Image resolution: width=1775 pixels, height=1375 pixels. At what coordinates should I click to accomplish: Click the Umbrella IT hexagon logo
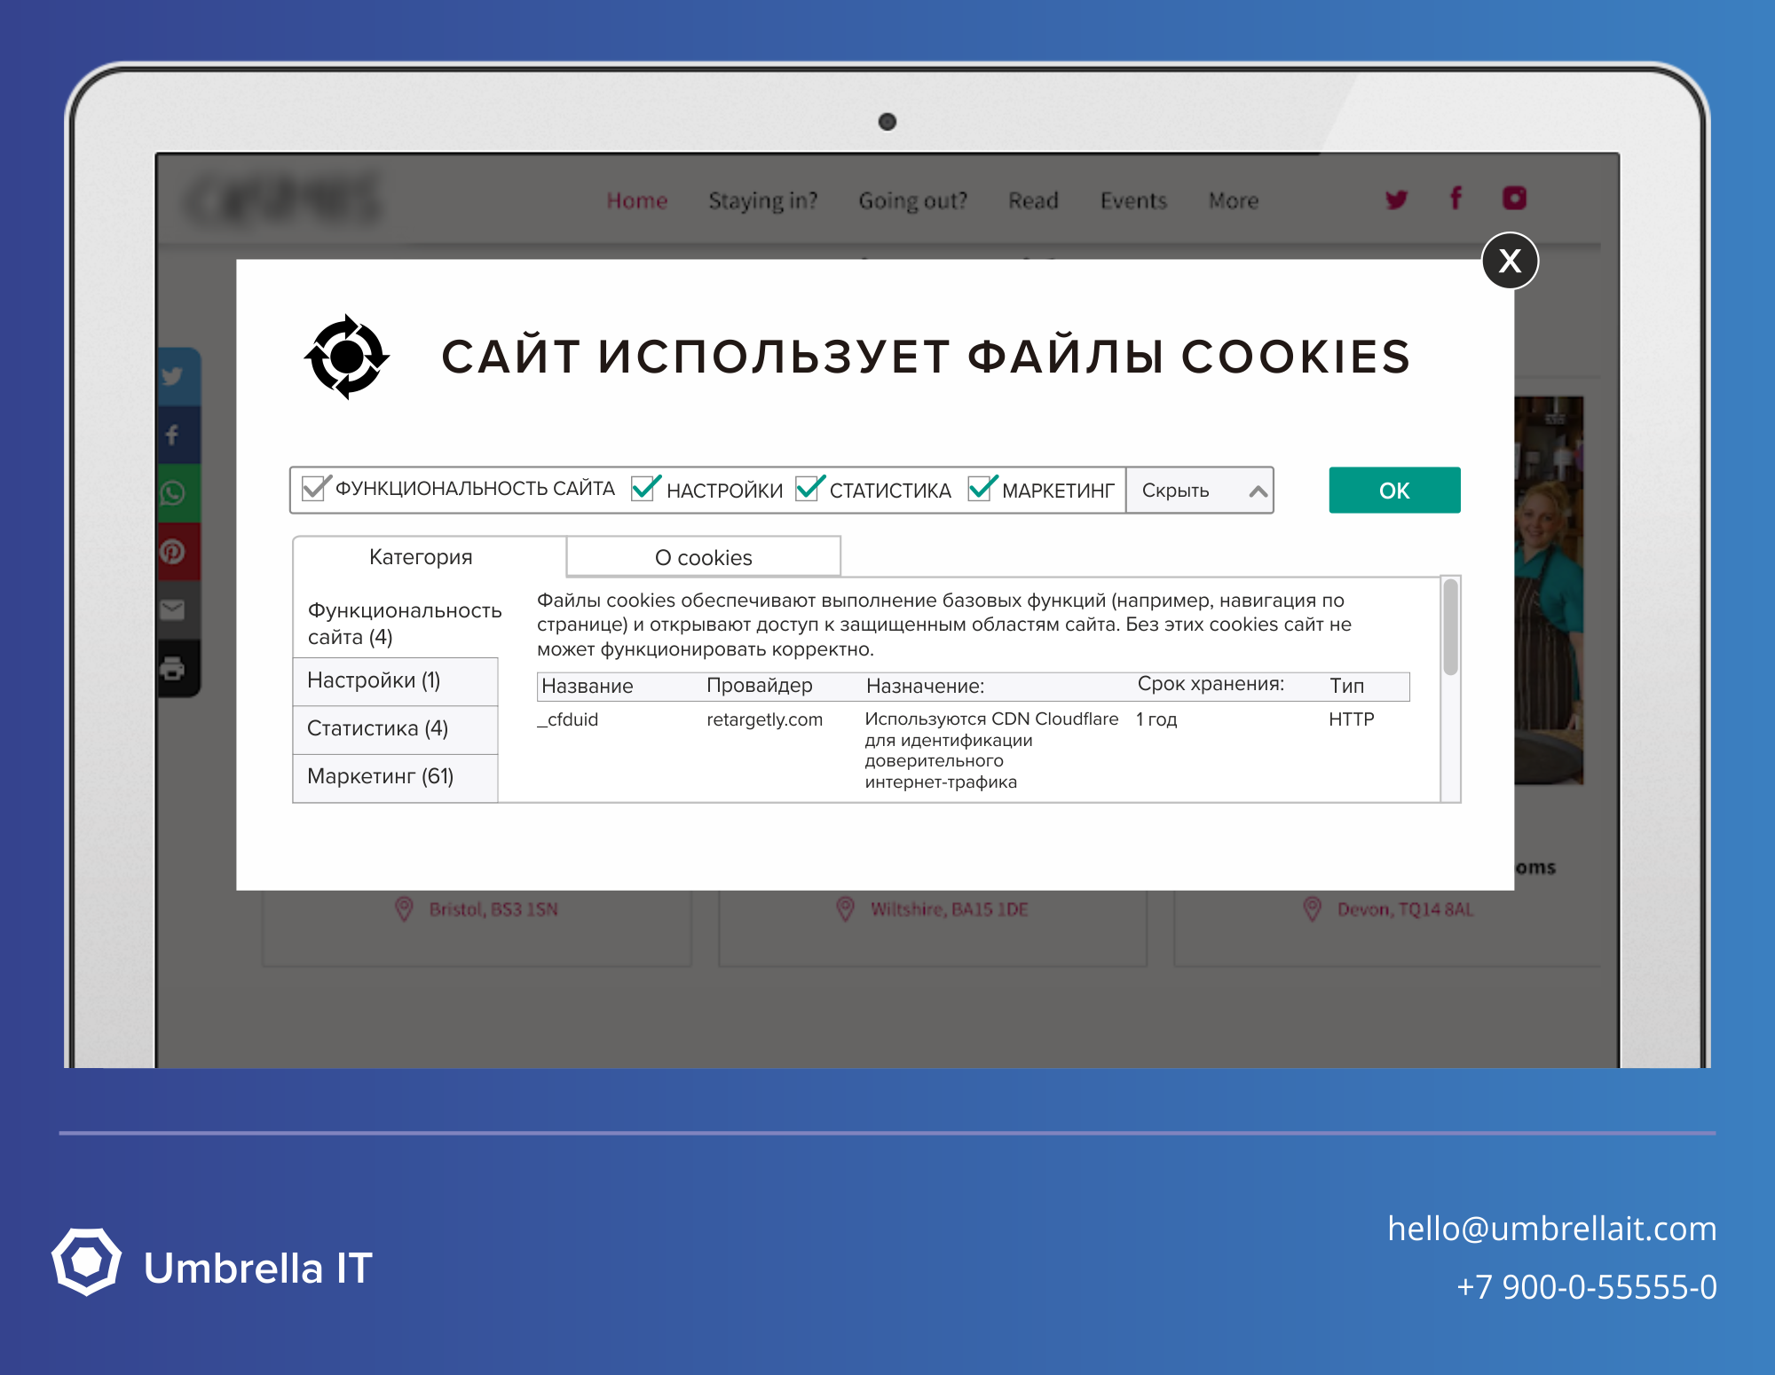pos(86,1262)
